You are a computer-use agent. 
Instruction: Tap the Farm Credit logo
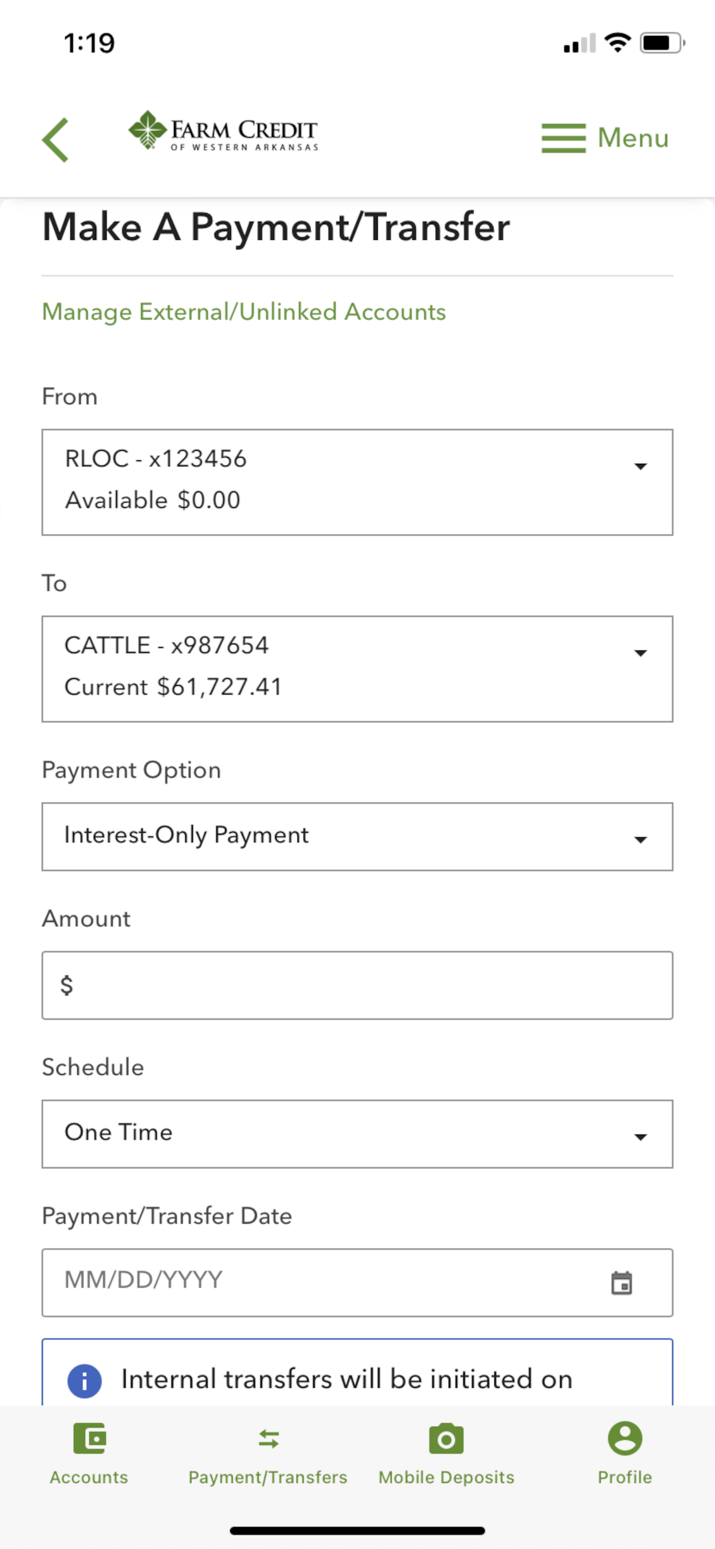(x=223, y=130)
